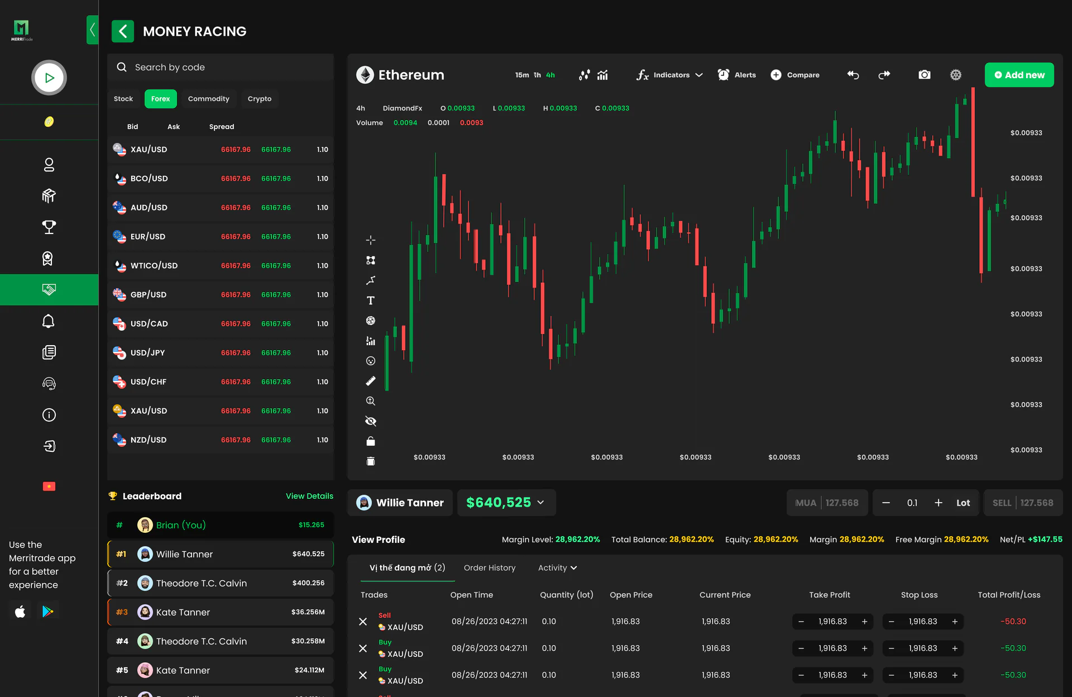Image resolution: width=1072 pixels, height=697 pixels.
Task: Click the logout sidebar icon
Action: point(49,446)
